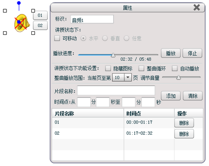Click the blue rotation handle above the audio object
Viewport: 209px width, 166px height.
[x=19, y=3]
